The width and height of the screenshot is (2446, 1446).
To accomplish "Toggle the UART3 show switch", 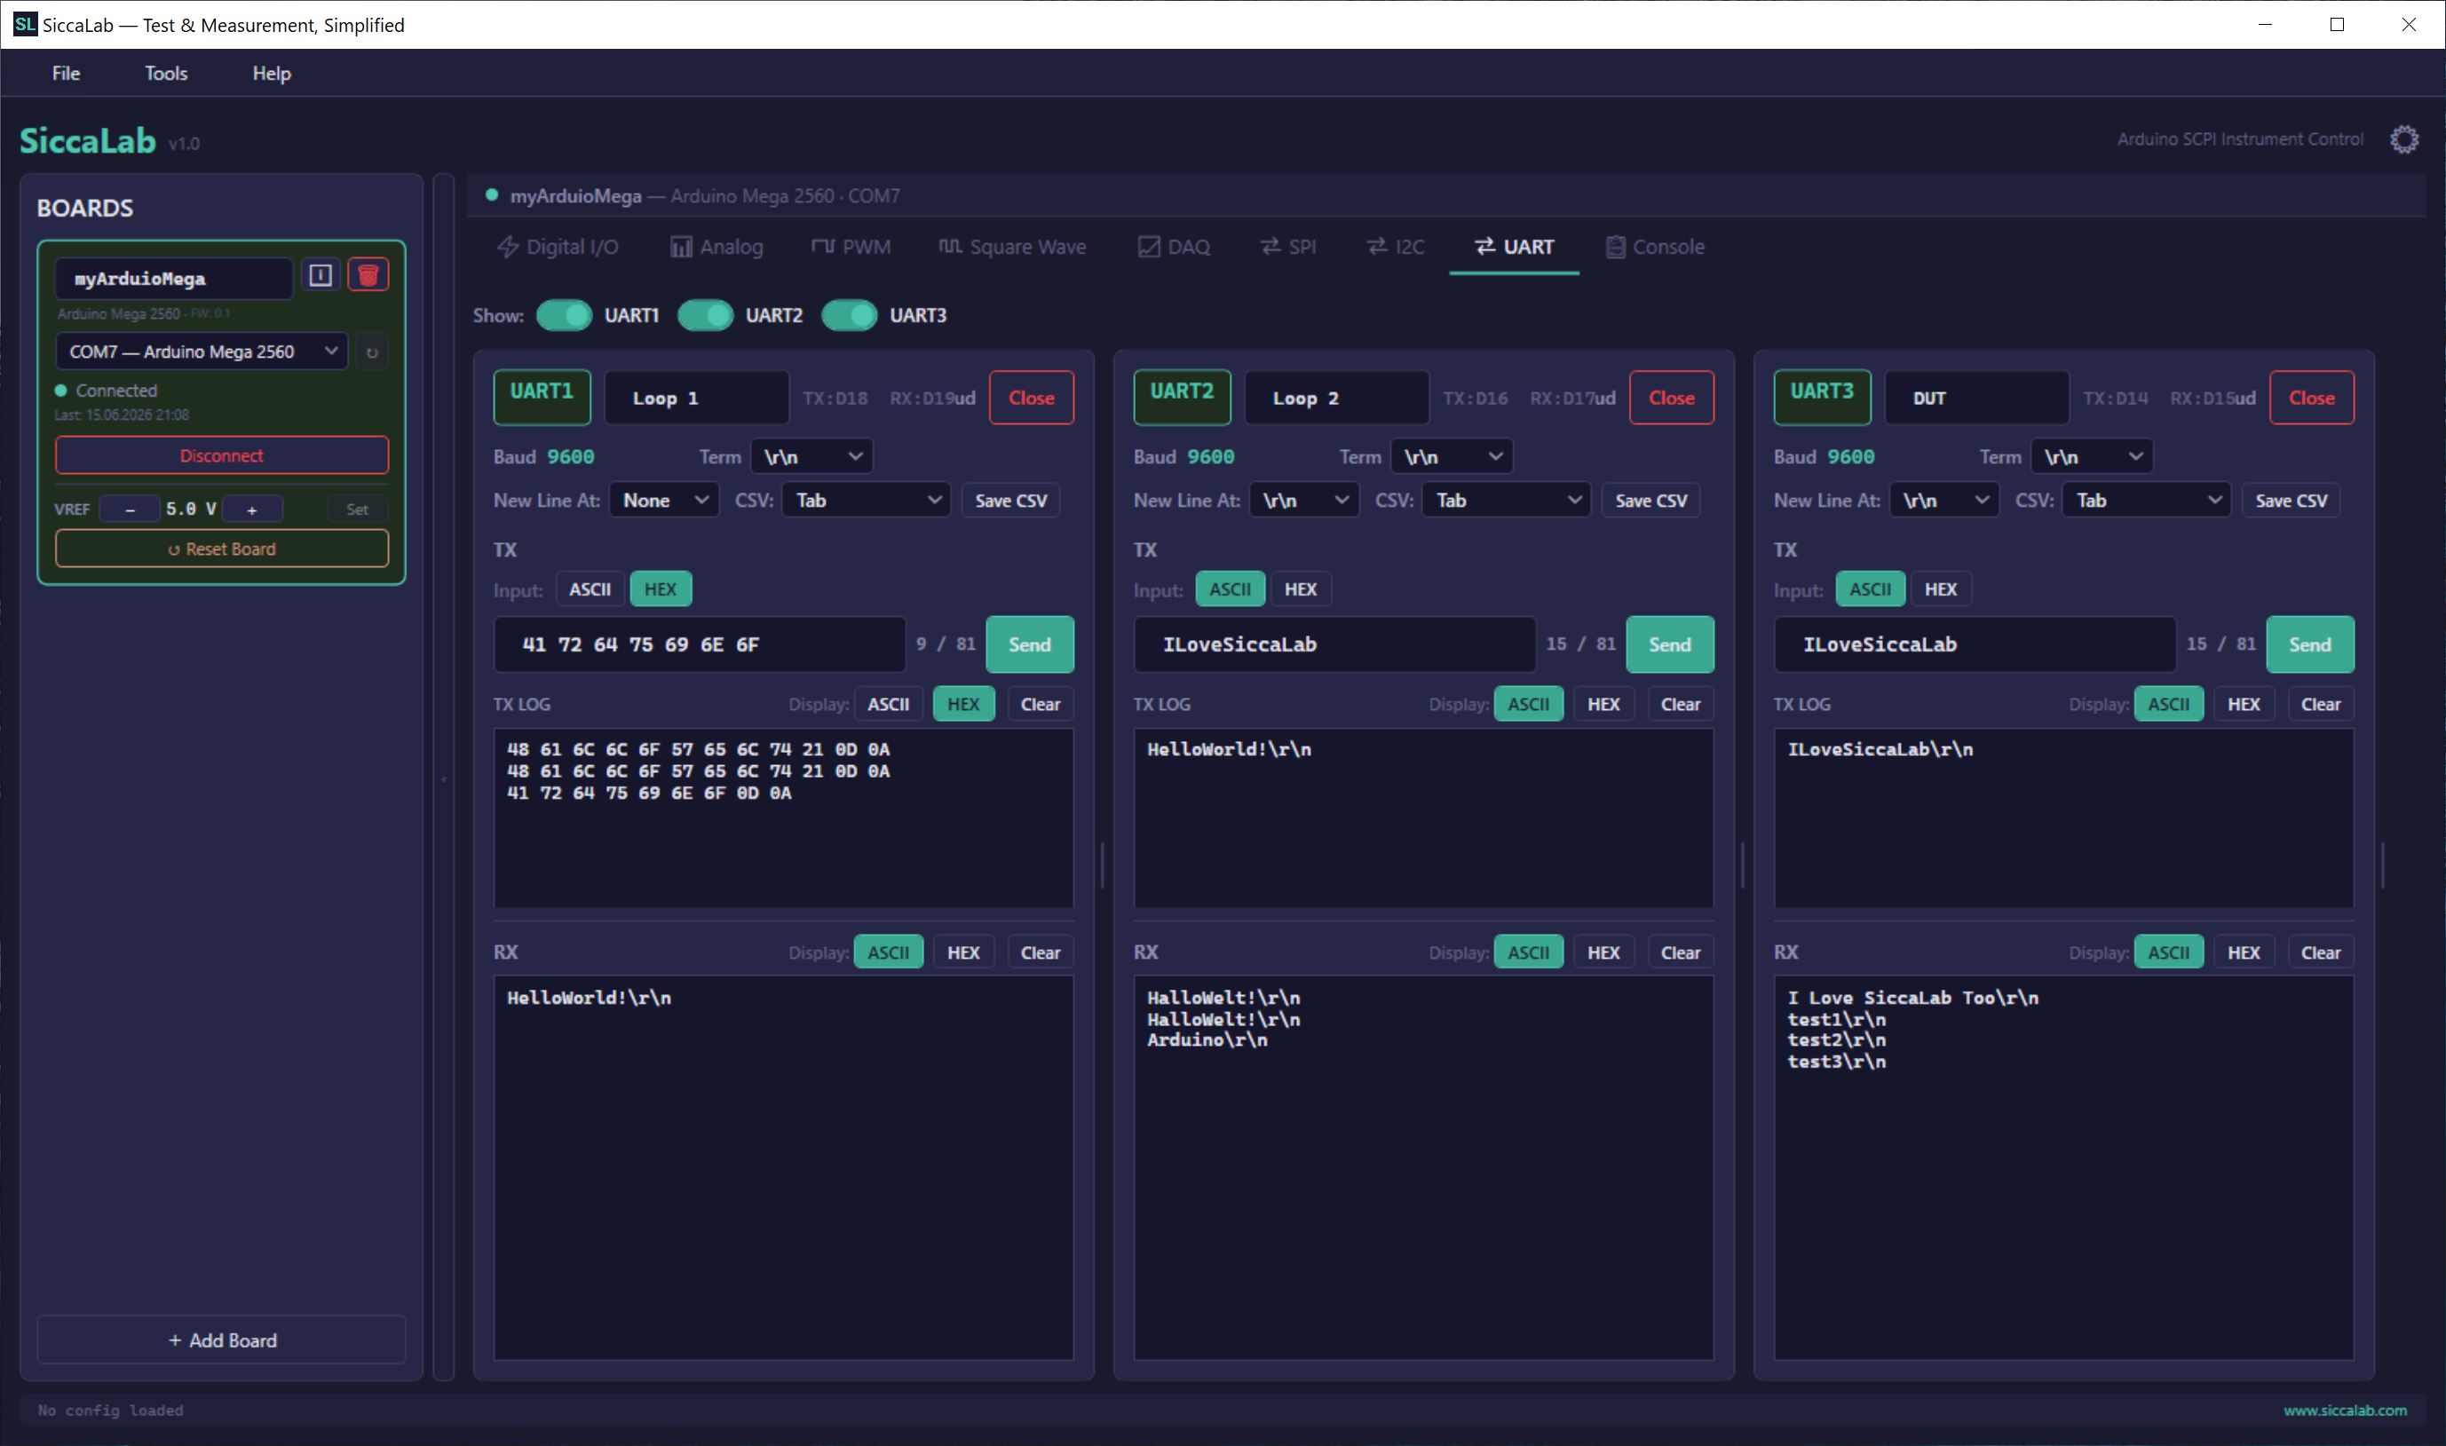I will click(x=850, y=316).
